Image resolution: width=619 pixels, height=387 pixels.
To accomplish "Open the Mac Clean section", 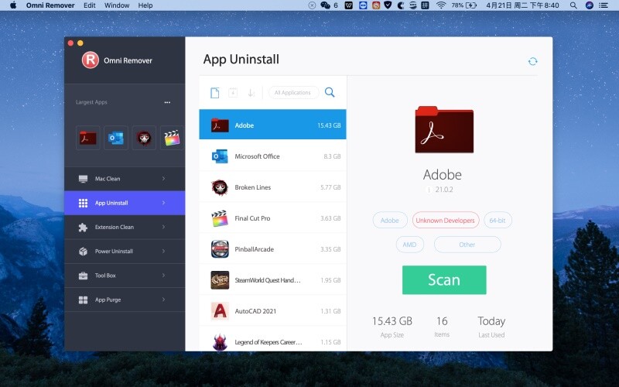I will pyautogui.click(x=125, y=179).
